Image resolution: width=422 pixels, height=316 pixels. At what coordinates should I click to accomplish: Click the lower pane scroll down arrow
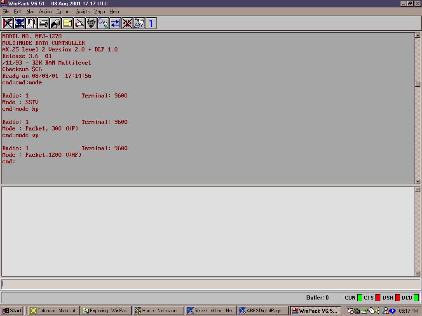pos(417,274)
